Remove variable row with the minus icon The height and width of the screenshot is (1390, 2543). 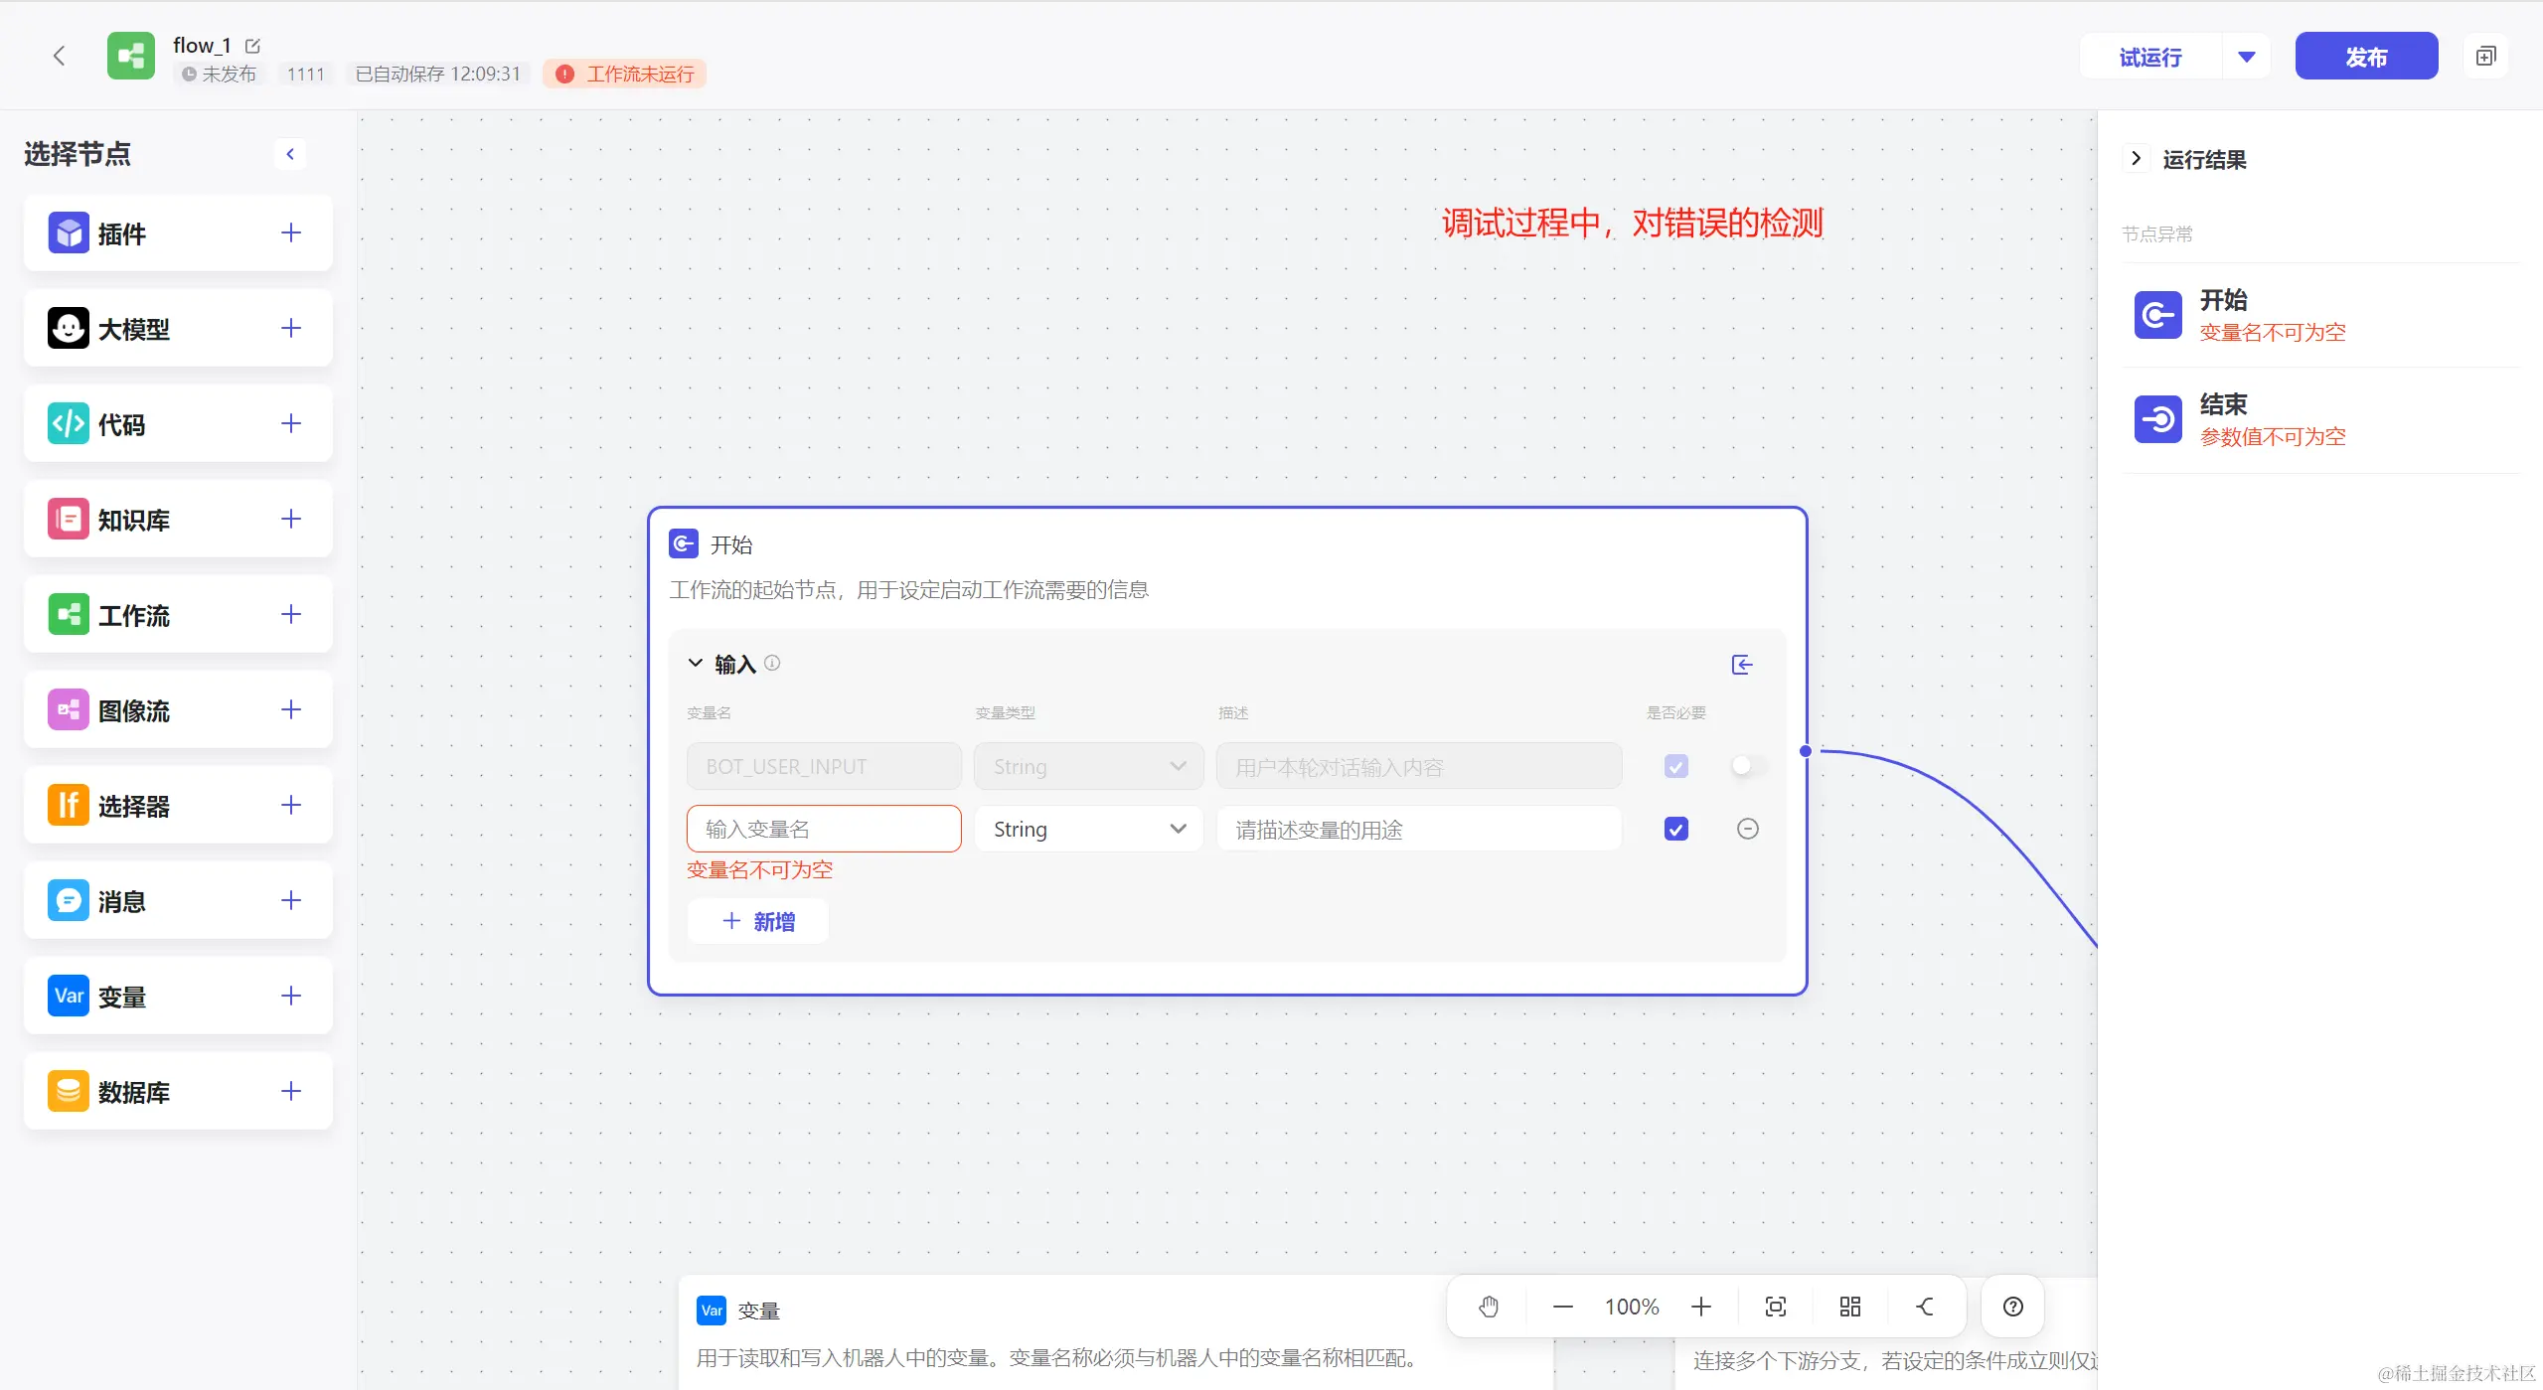click(x=1747, y=829)
